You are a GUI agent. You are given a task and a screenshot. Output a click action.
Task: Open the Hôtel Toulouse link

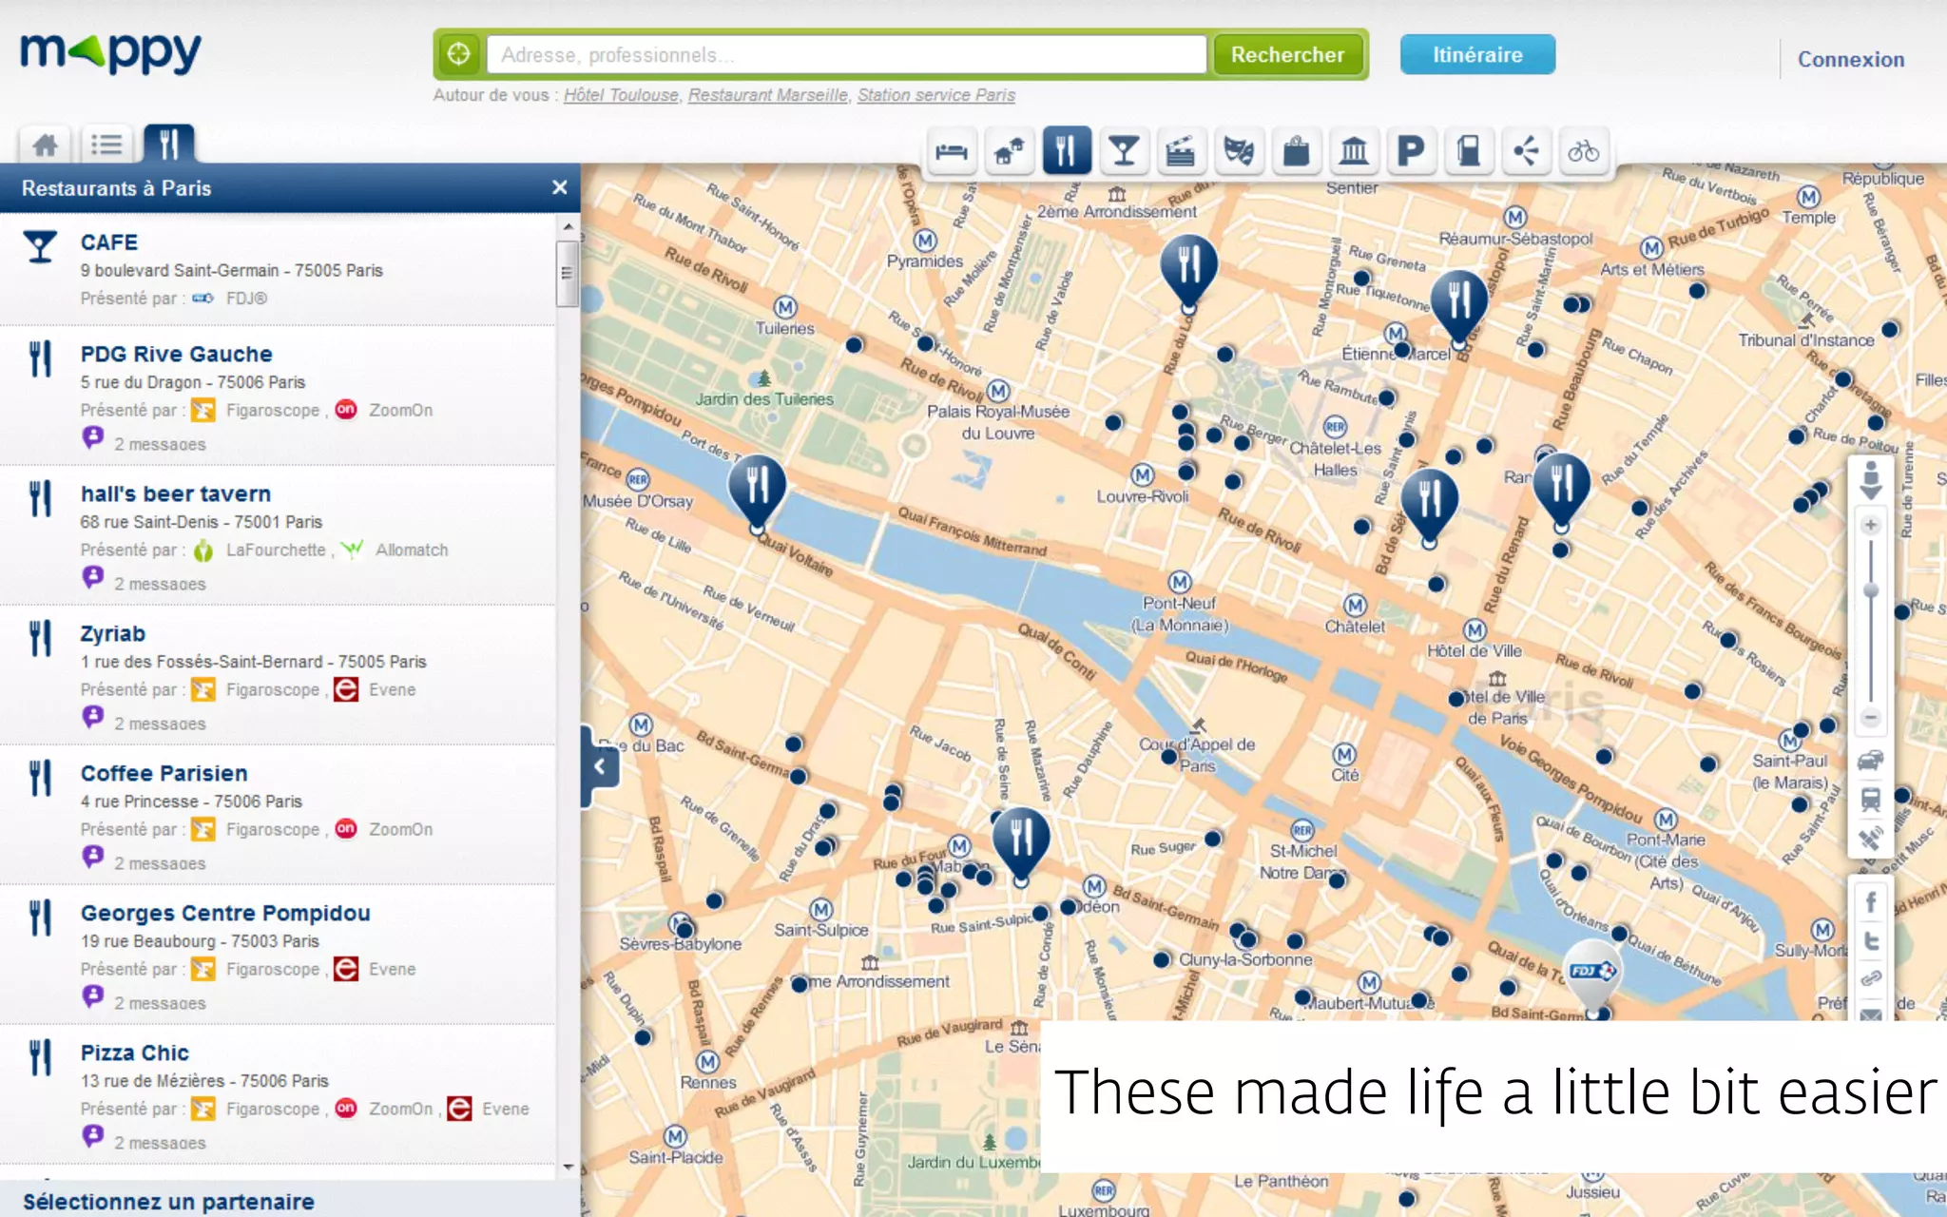click(621, 95)
